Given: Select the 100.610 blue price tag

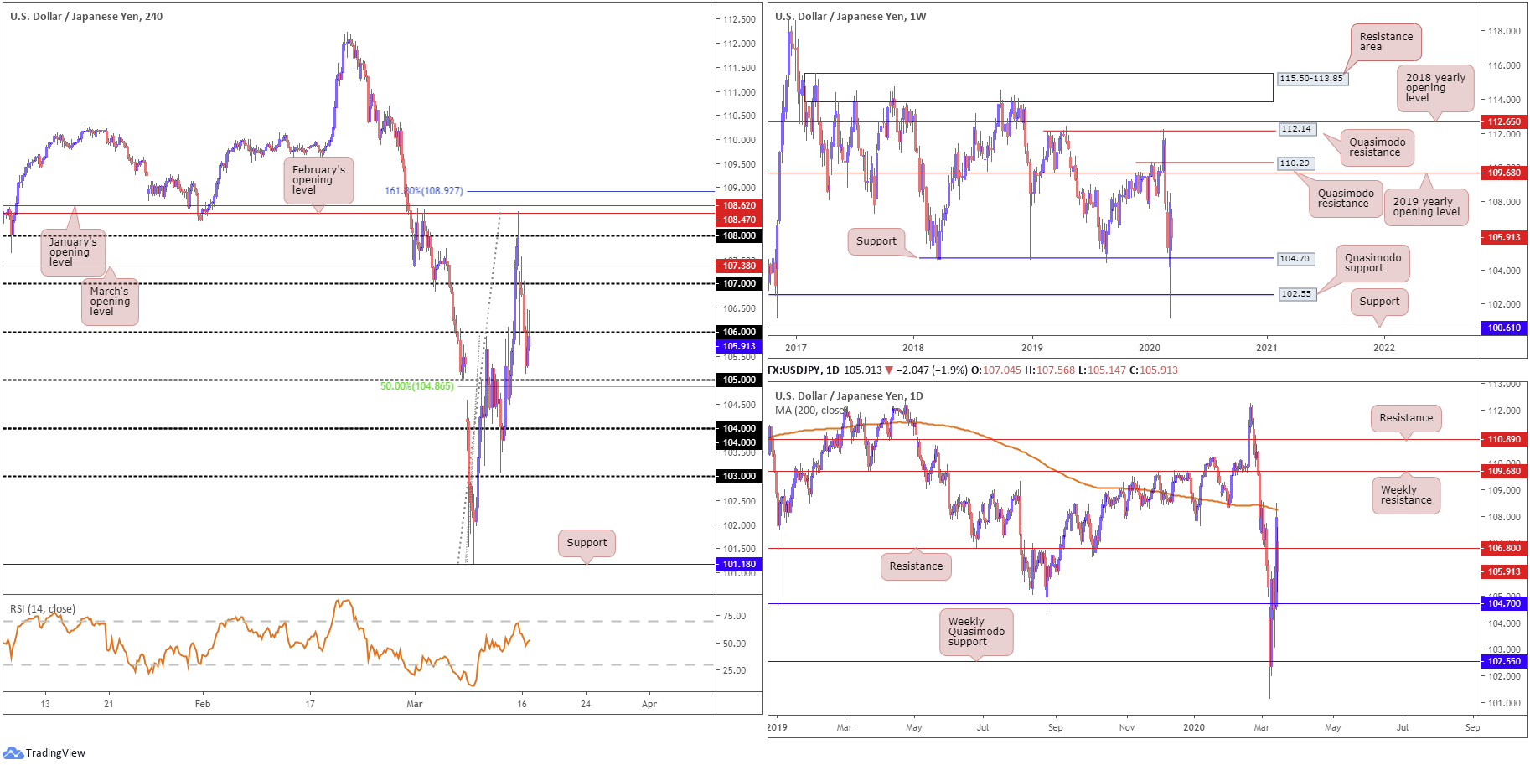Looking at the screenshot, I should coord(1504,328).
